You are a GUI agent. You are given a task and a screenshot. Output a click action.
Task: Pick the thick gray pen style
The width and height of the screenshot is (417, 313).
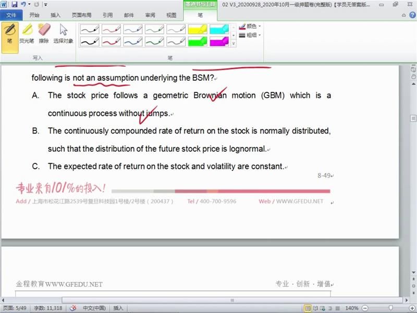tap(176, 41)
